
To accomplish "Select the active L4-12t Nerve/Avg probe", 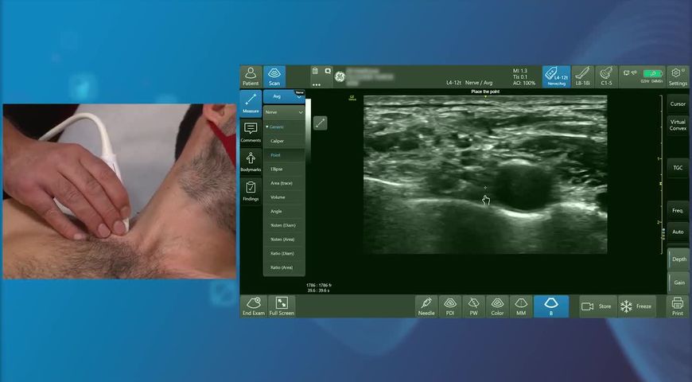I will (x=556, y=77).
